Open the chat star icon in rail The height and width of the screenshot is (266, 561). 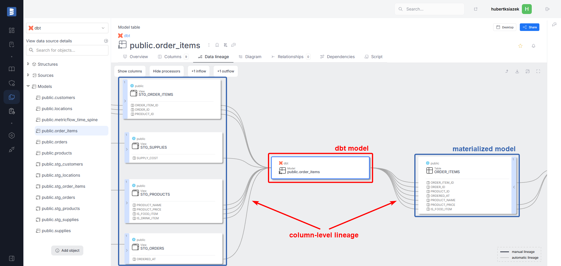click(12, 83)
